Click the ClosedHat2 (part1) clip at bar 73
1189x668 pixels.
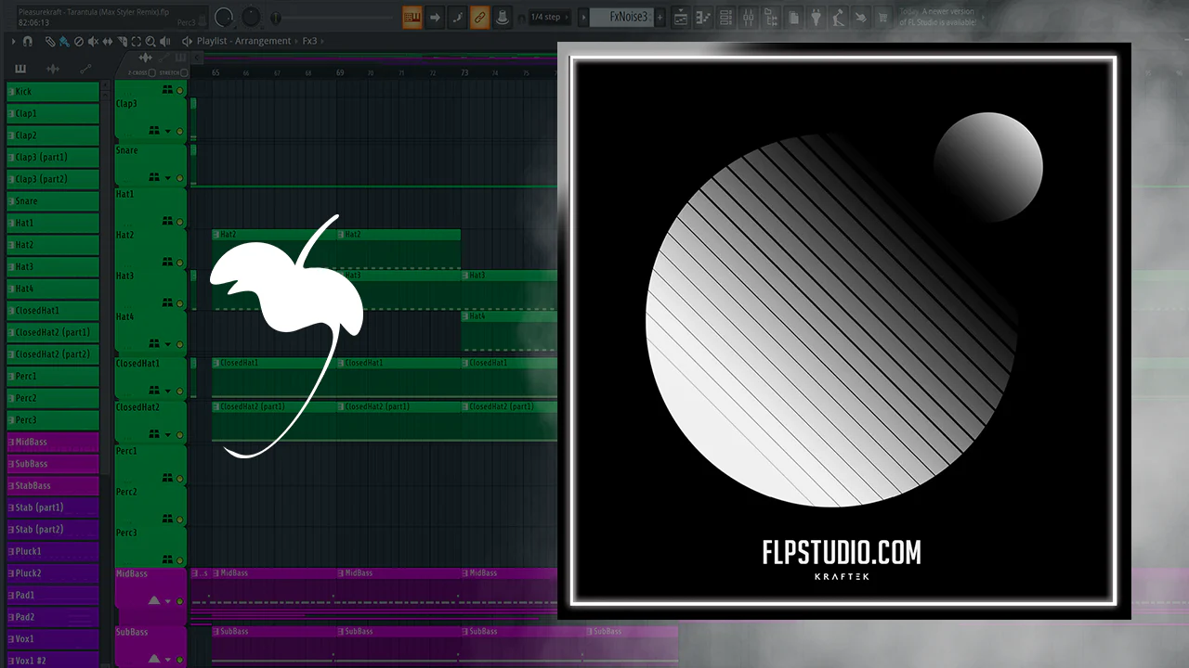coord(509,421)
